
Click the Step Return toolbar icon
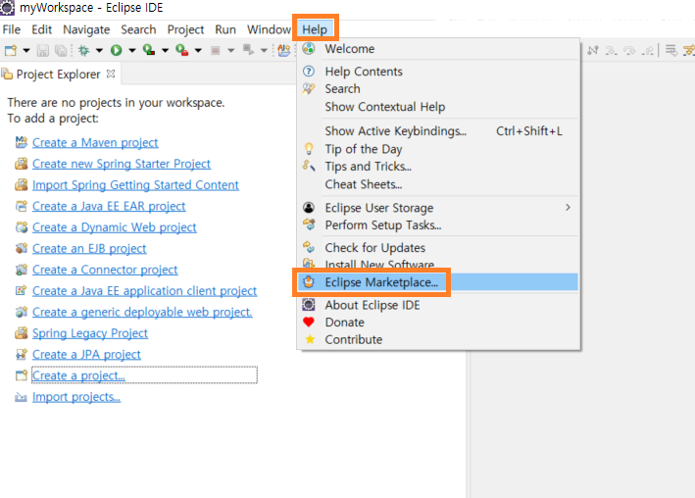[648, 51]
